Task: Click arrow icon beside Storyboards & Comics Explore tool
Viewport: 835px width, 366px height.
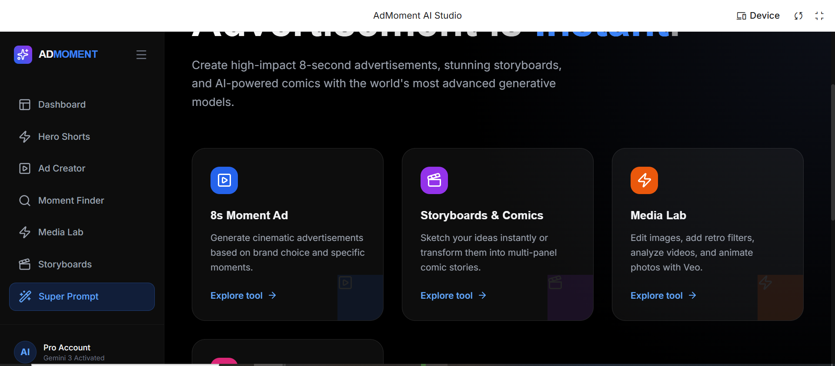Action: pos(482,296)
